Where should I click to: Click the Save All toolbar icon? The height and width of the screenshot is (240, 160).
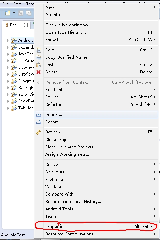point(29,13)
